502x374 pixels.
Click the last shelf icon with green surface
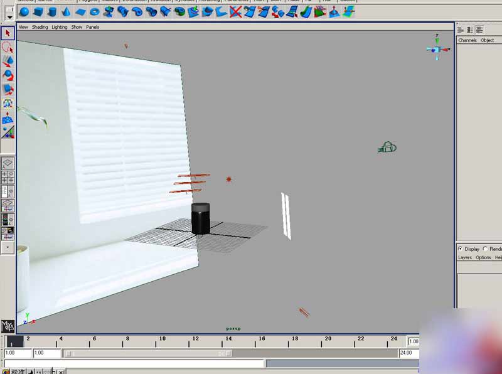[348, 12]
